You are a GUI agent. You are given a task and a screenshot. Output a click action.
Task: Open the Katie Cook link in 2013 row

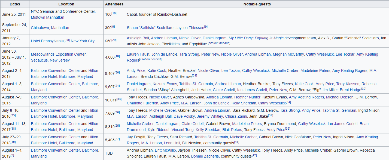point(157,71)
